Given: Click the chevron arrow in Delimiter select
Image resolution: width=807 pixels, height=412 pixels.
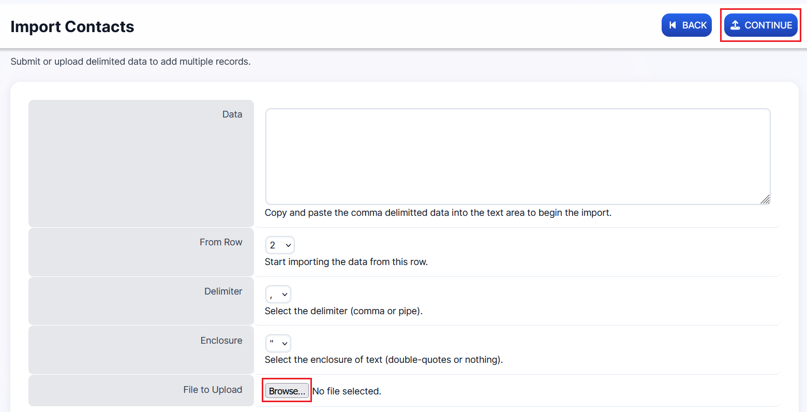Looking at the screenshot, I should pos(285,295).
